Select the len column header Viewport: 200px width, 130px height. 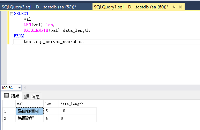51,104
